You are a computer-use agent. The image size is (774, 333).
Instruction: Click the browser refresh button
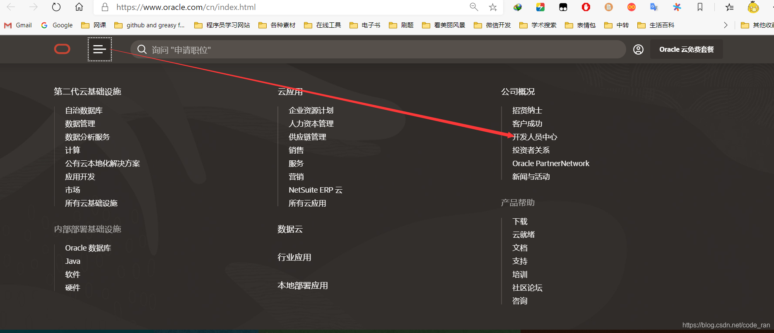click(x=56, y=7)
